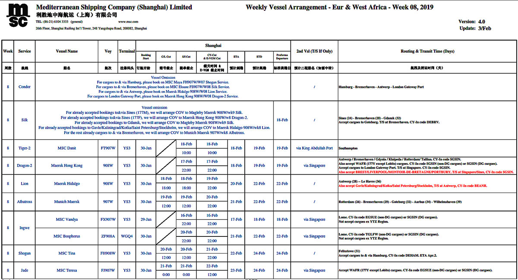The image size is (518, 280).
Task: Click the 'Condor' service cell
Action: coord(25,87)
